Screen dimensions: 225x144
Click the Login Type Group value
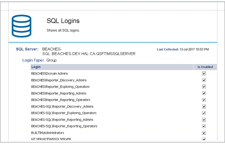click(x=51, y=60)
